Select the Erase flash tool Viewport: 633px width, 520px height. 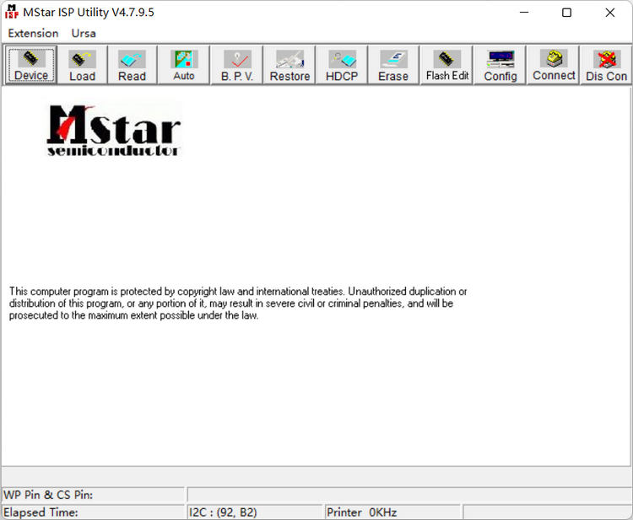coord(393,65)
